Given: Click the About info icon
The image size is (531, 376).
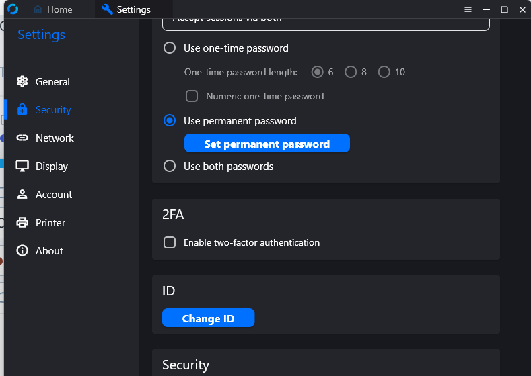Looking at the screenshot, I should pyautogui.click(x=22, y=251).
